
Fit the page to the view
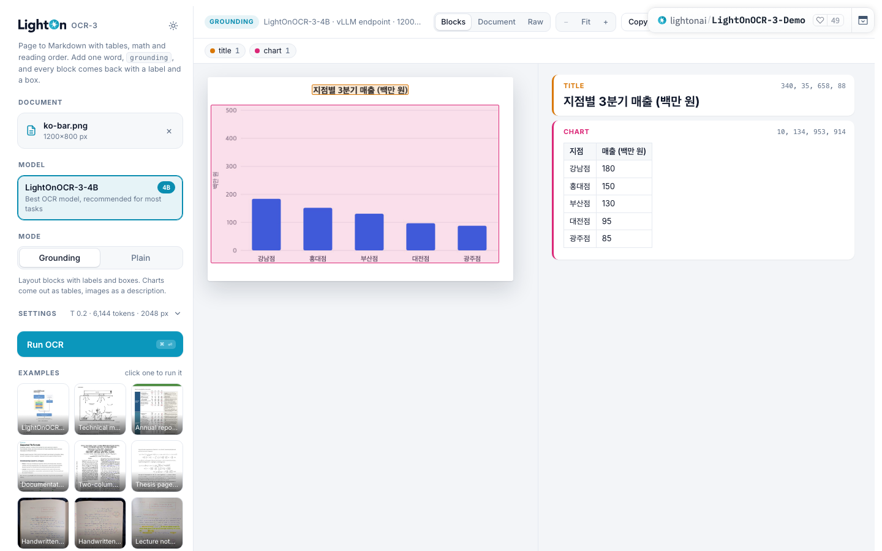point(586,22)
